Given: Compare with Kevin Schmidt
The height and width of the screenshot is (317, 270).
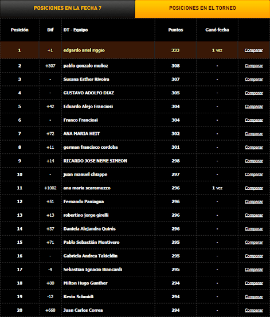Looking at the screenshot, I should click(253, 296).
